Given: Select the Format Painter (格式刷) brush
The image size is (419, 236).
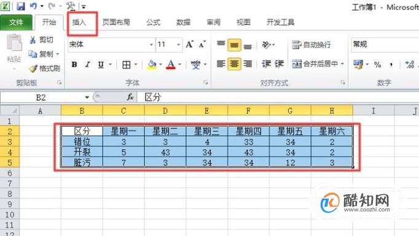Looking at the screenshot, I should tap(33, 68).
